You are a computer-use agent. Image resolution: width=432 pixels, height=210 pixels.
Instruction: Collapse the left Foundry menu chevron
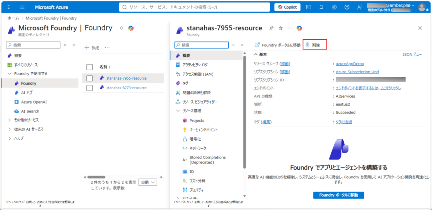(x=74, y=45)
